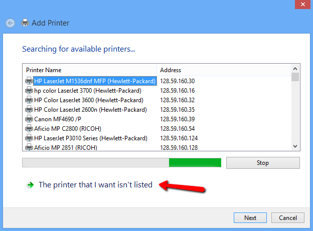Click green arrow beside printer isn't listed
Viewport: 313px width, 231px height.
coord(30,185)
